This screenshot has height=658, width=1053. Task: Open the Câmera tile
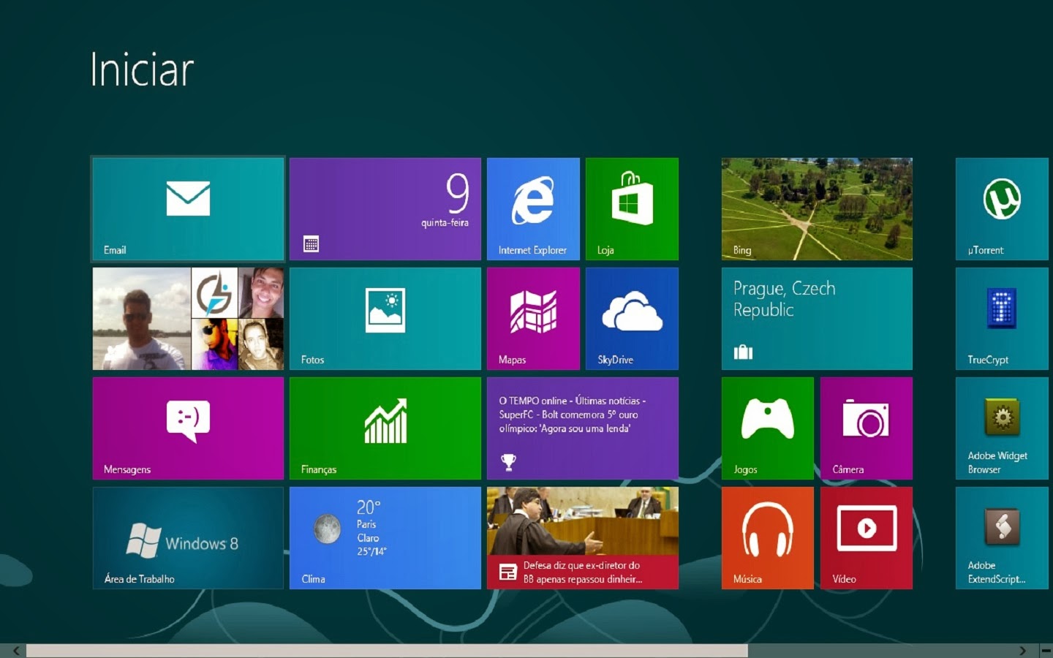867,428
